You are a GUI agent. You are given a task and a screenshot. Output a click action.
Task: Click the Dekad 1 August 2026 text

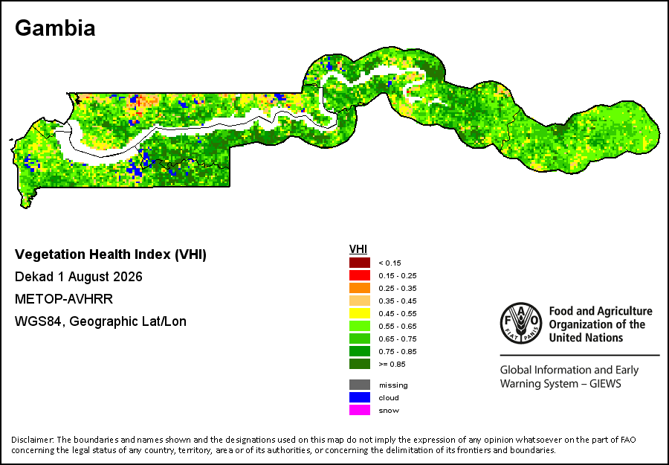tap(79, 277)
